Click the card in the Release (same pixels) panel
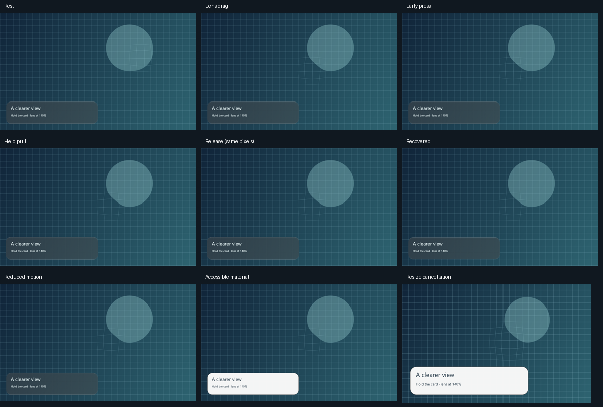The height and width of the screenshot is (407, 603). [x=253, y=248]
